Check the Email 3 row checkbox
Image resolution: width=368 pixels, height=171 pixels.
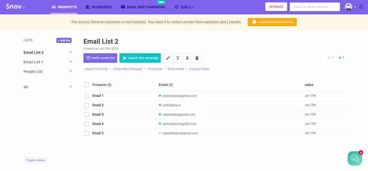pos(87,115)
